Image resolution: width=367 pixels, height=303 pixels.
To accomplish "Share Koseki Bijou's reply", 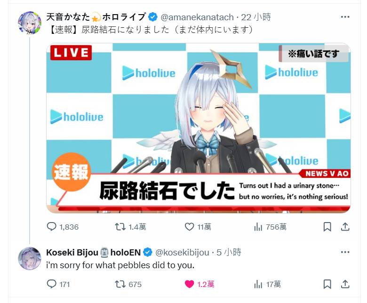I will pos(345,284).
